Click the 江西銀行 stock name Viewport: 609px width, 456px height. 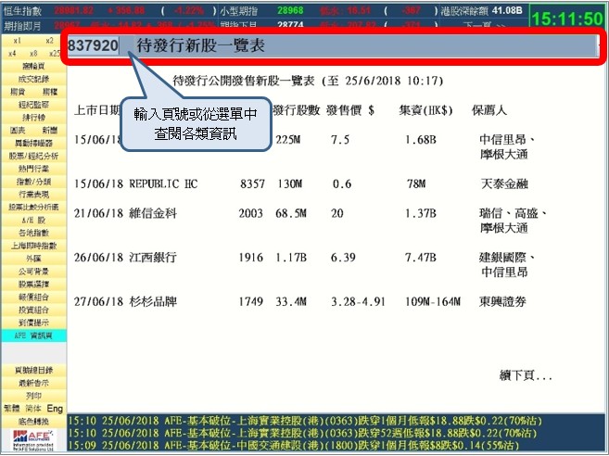click(153, 257)
